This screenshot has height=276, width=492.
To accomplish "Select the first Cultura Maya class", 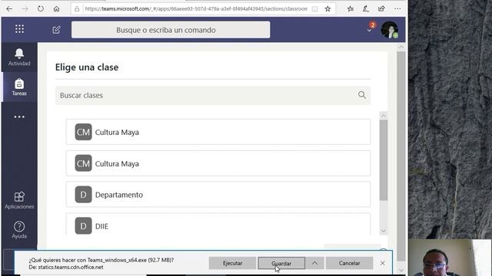I will 218,132.
